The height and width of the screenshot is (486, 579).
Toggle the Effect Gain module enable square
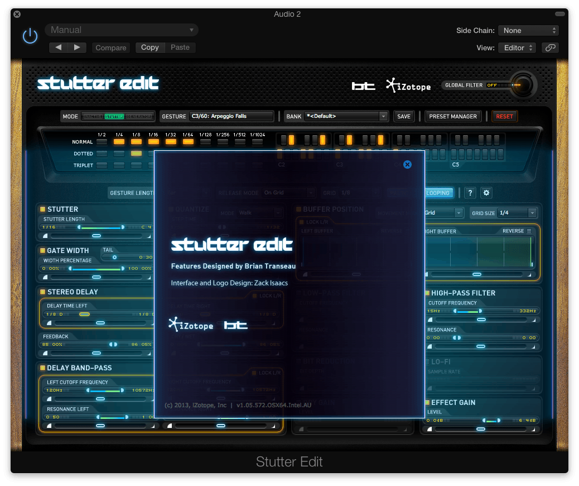coord(427,402)
